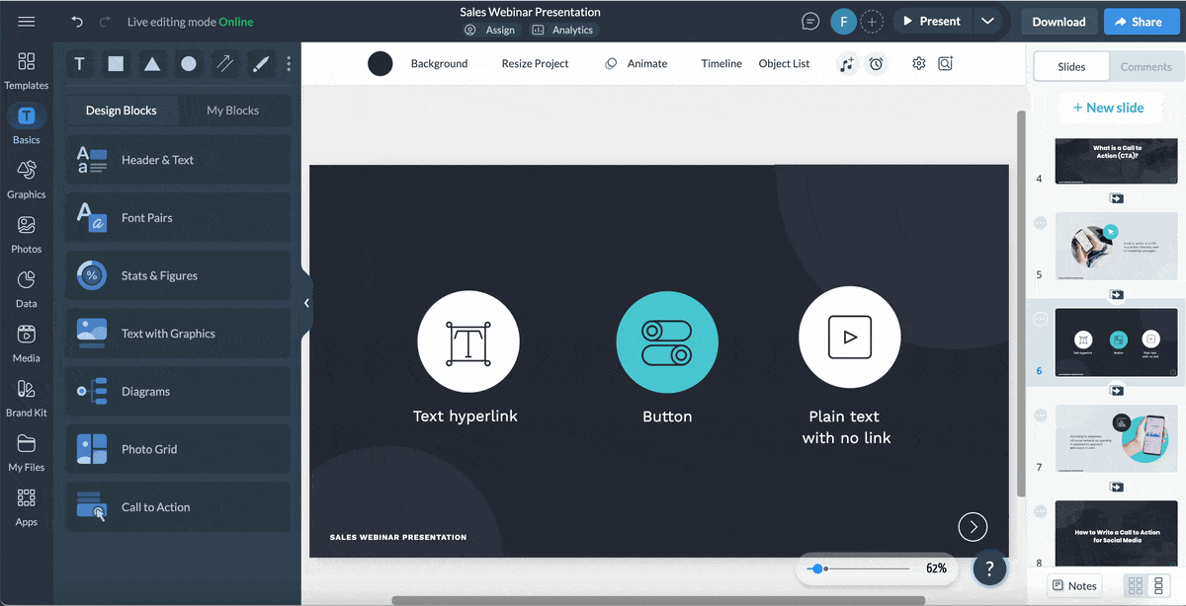Image resolution: width=1186 pixels, height=606 pixels.
Task: Pick the pen drawing tool
Action: coord(261,64)
